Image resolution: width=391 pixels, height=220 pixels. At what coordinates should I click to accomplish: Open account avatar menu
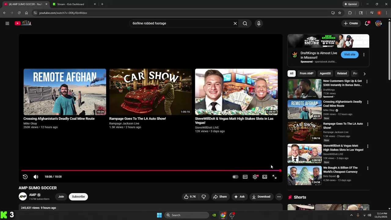coord(378,23)
